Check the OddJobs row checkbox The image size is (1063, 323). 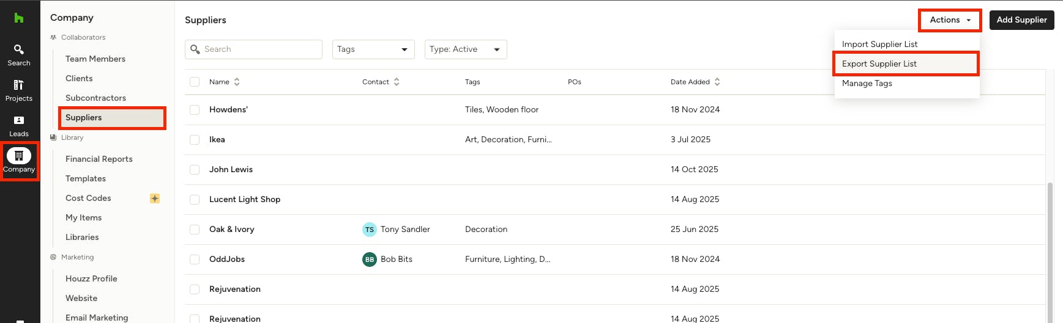[195, 259]
